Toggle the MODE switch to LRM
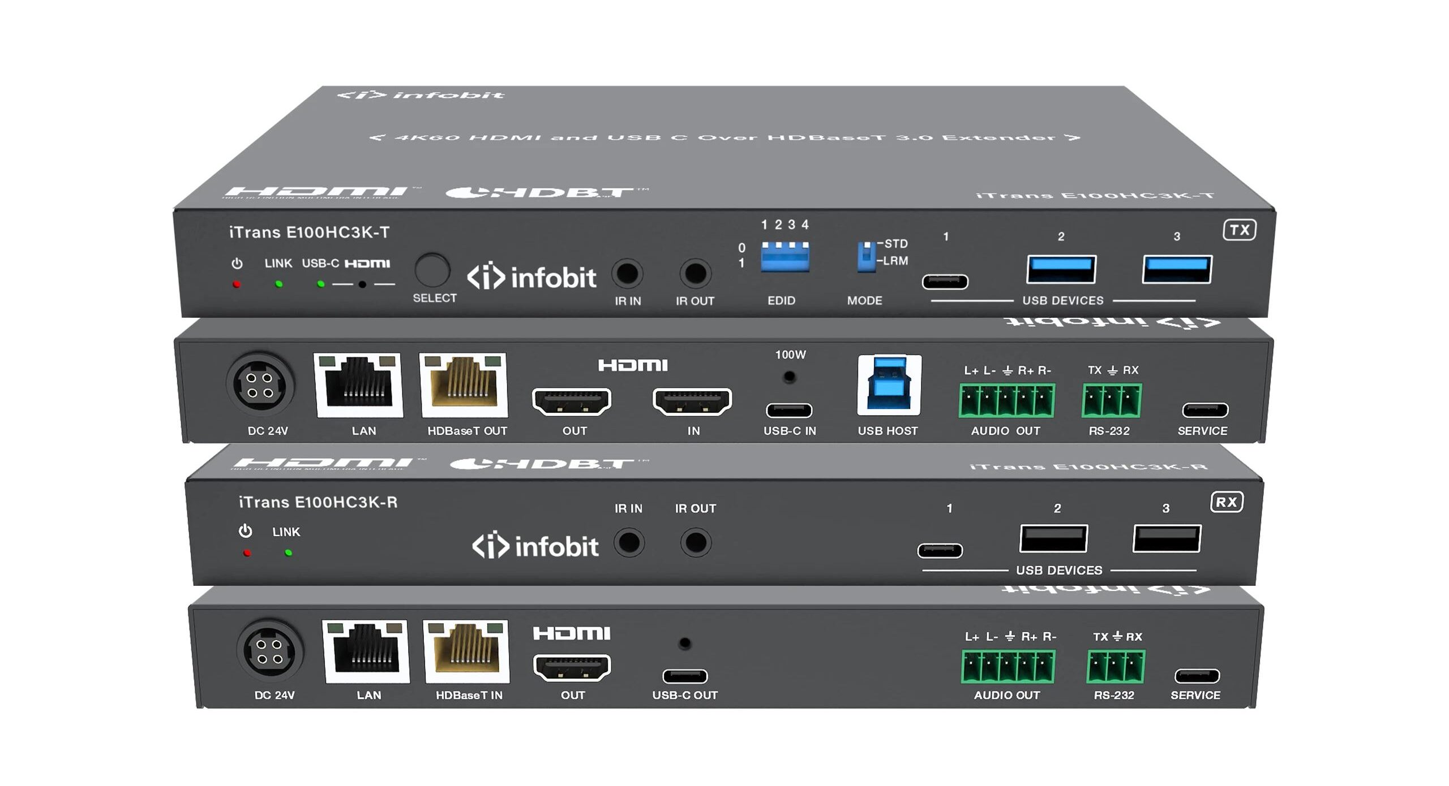1449x786 pixels. pyautogui.click(x=868, y=260)
